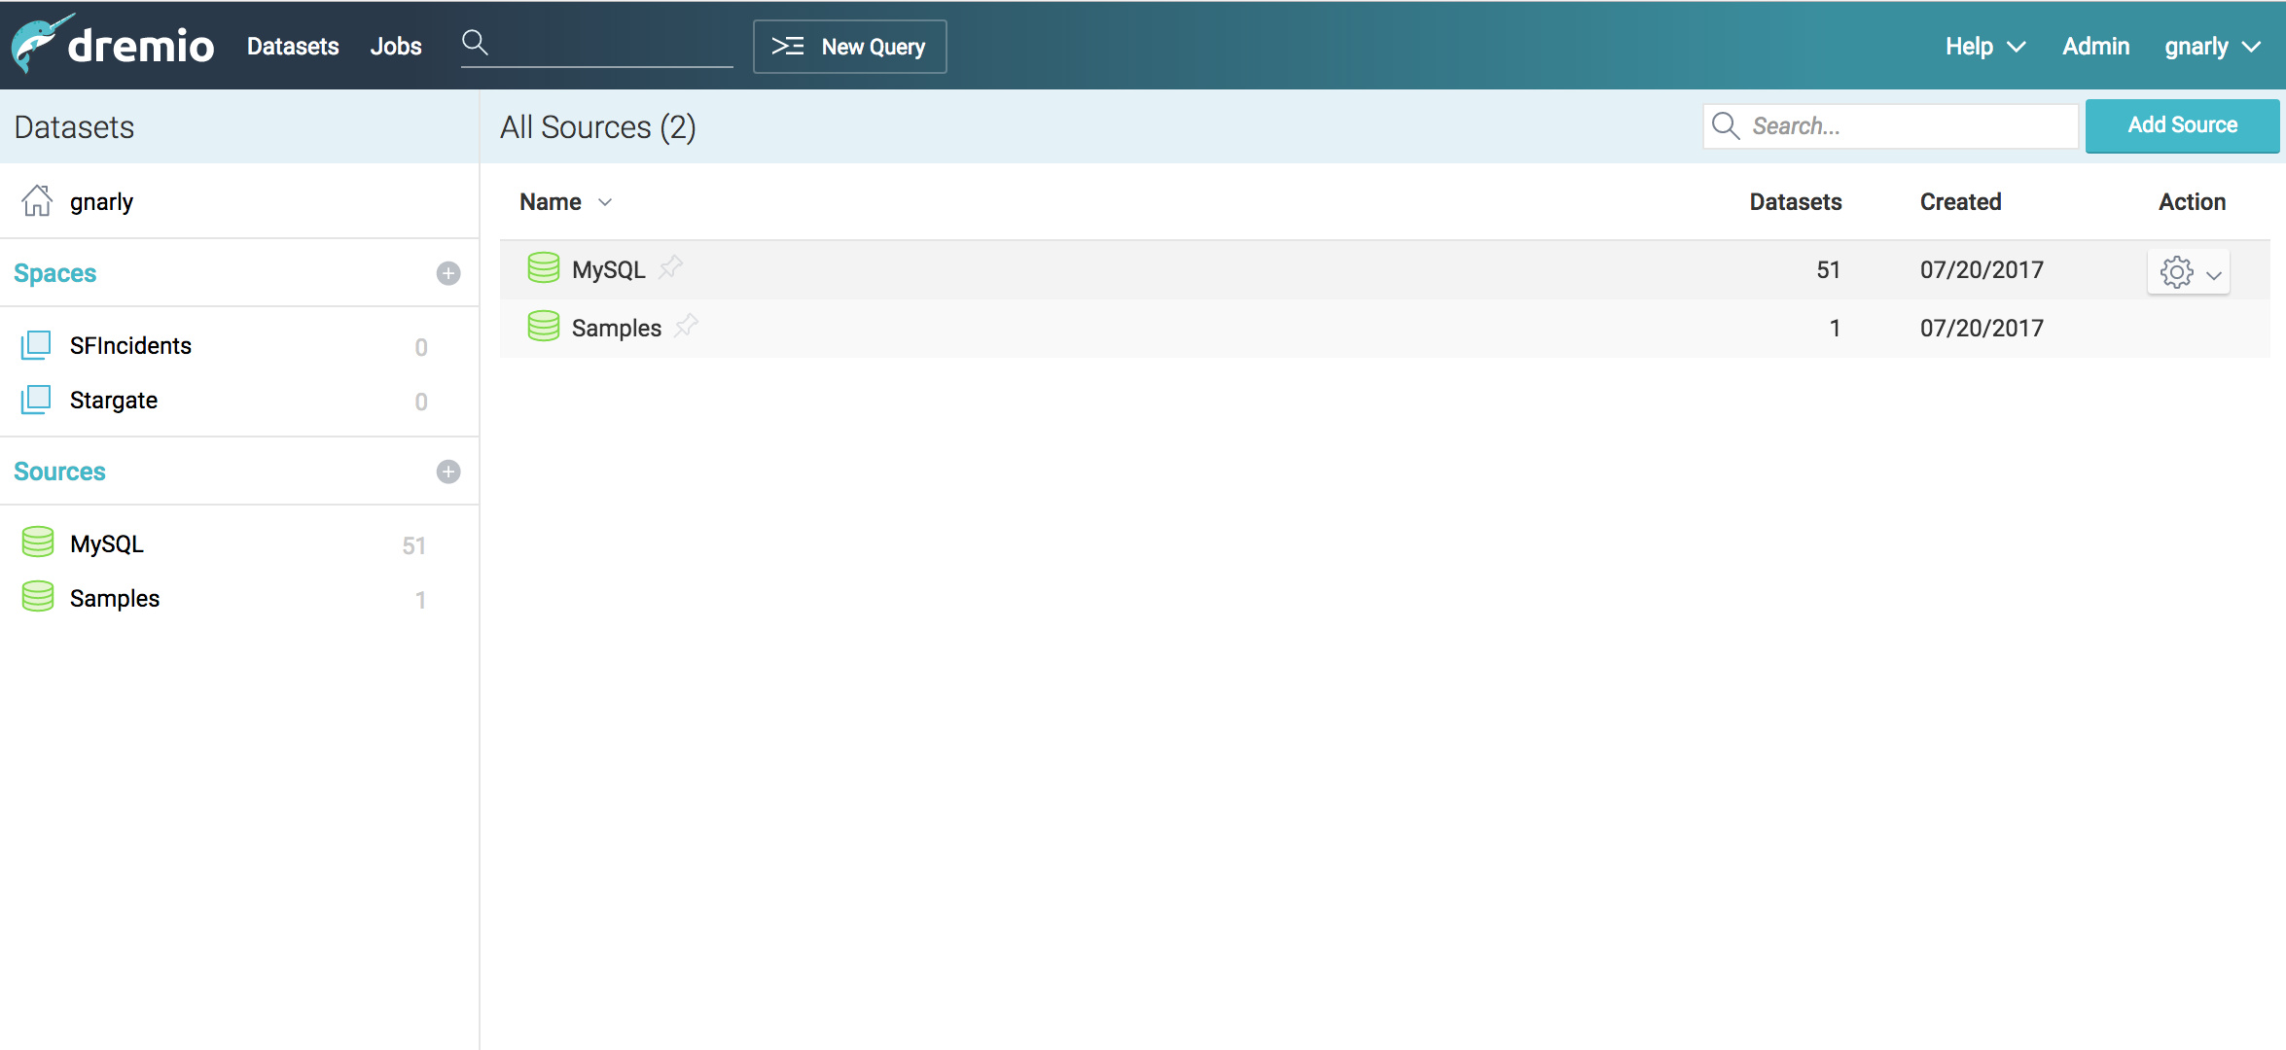Click the sidebar MySQL database icon
The width and height of the screenshot is (2286, 1050).
click(x=38, y=542)
